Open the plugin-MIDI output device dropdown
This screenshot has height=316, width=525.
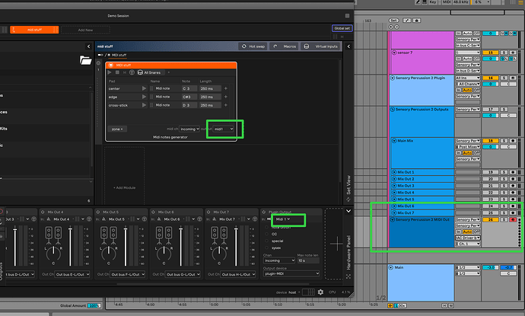click(x=291, y=274)
